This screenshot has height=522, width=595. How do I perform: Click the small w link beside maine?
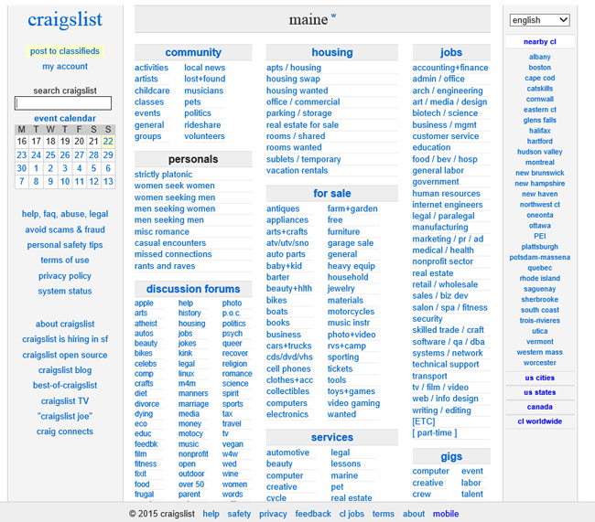[333, 16]
